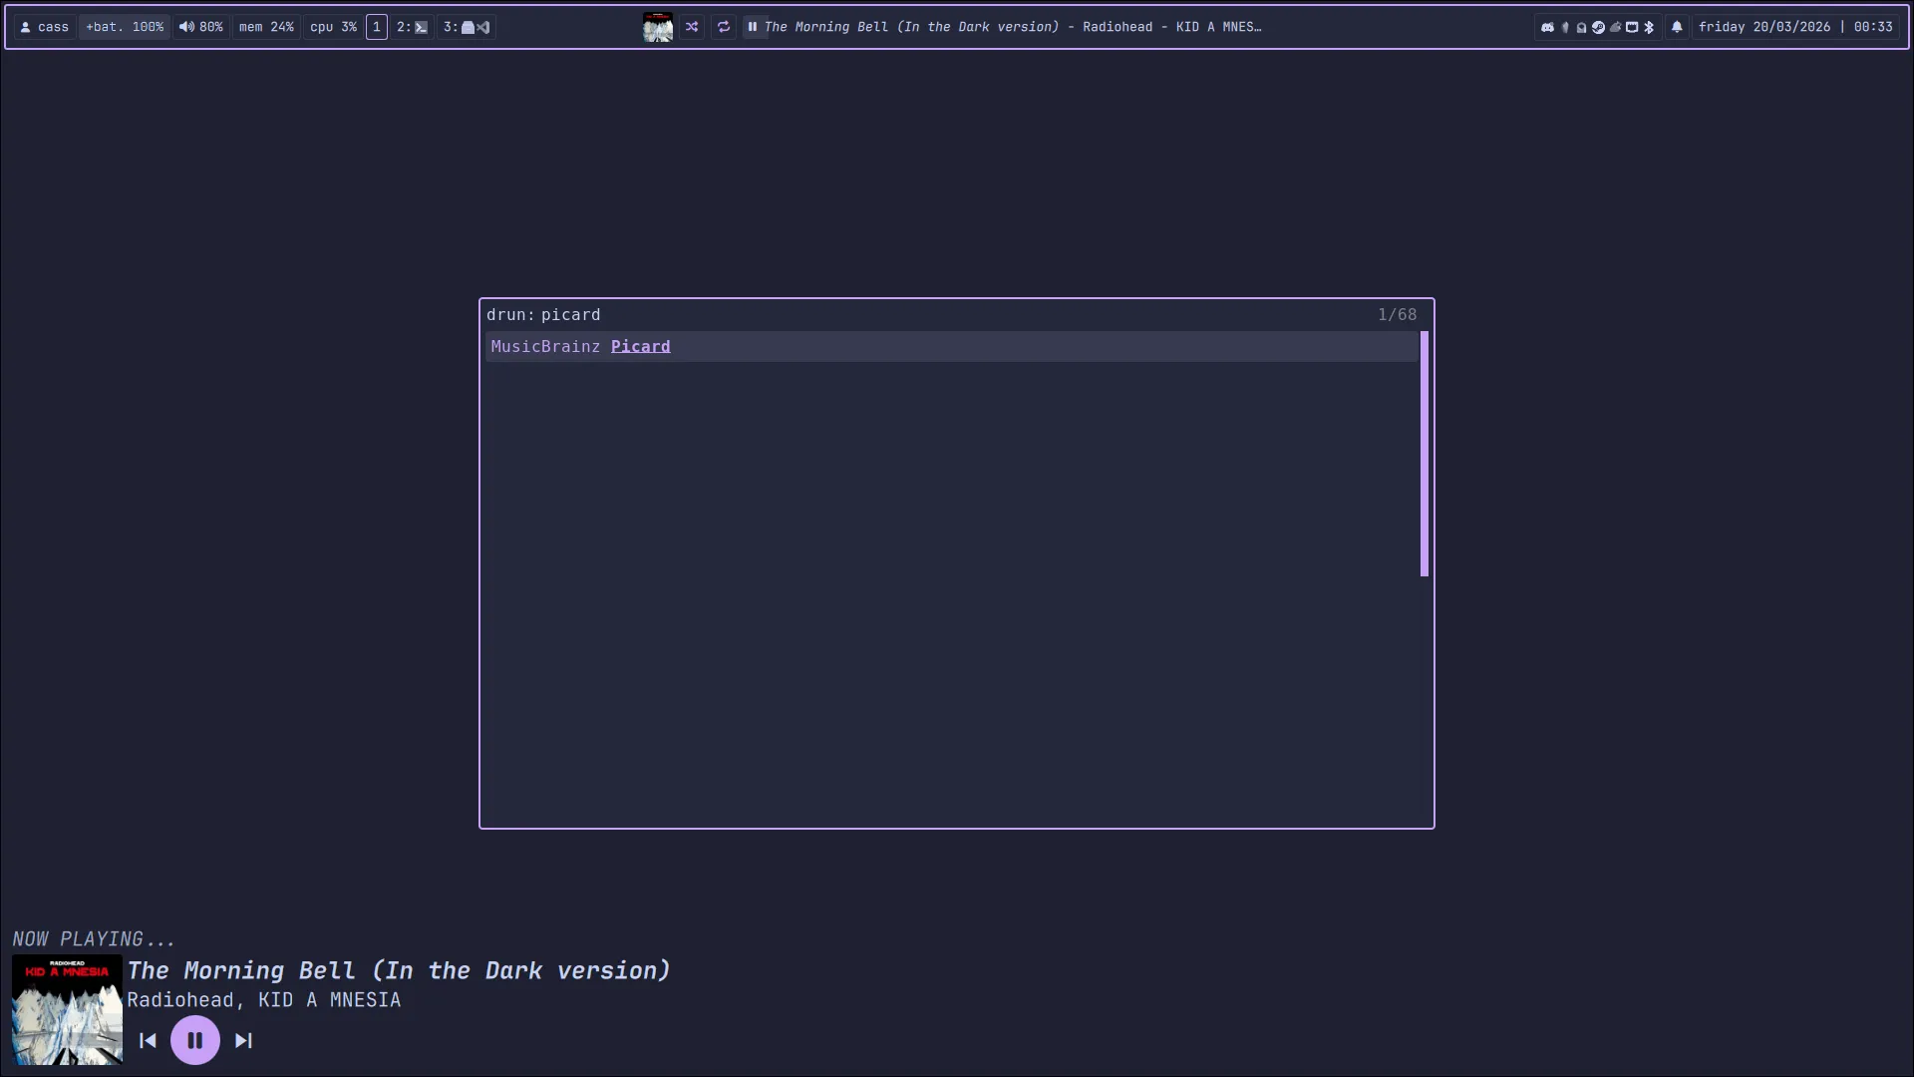This screenshot has width=1914, height=1077.
Task: Click the notification bell icon
Action: click(1677, 27)
